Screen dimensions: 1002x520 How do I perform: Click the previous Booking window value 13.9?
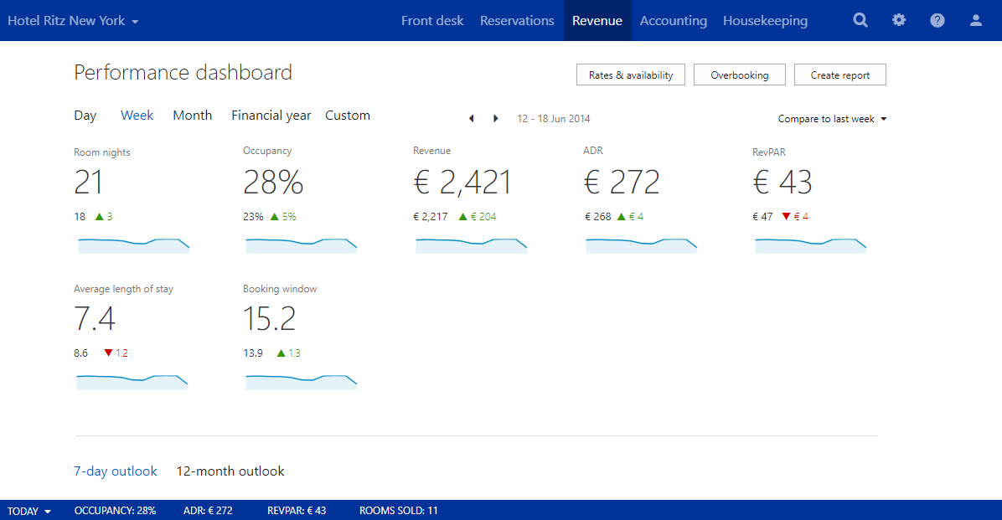coord(253,353)
